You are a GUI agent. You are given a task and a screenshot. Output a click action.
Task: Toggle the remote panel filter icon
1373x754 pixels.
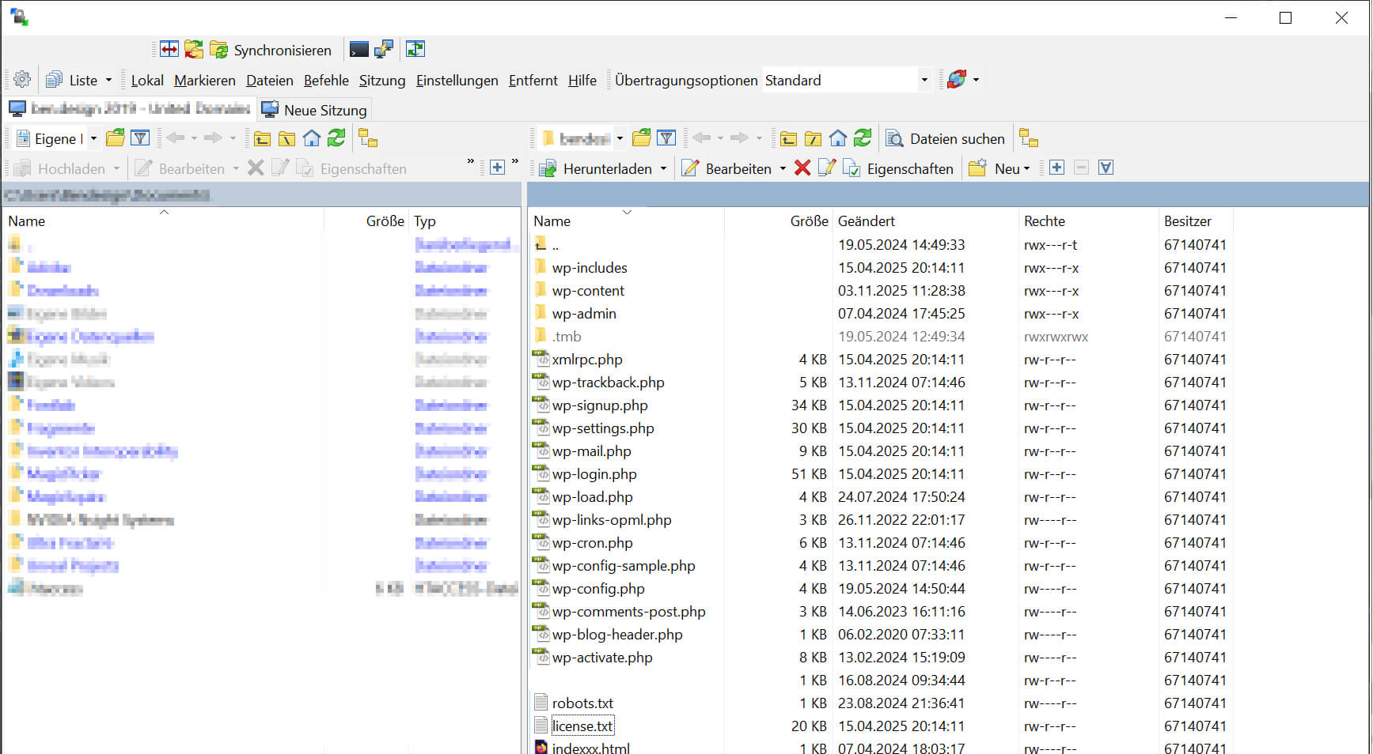666,138
